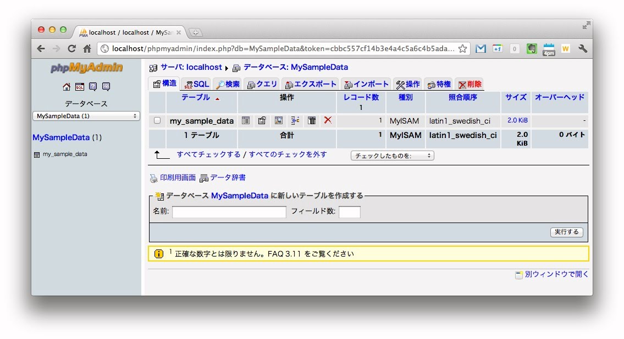Expand the チェックしたものを action dropdown
This screenshot has height=339, width=624.
tap(392, 156)
